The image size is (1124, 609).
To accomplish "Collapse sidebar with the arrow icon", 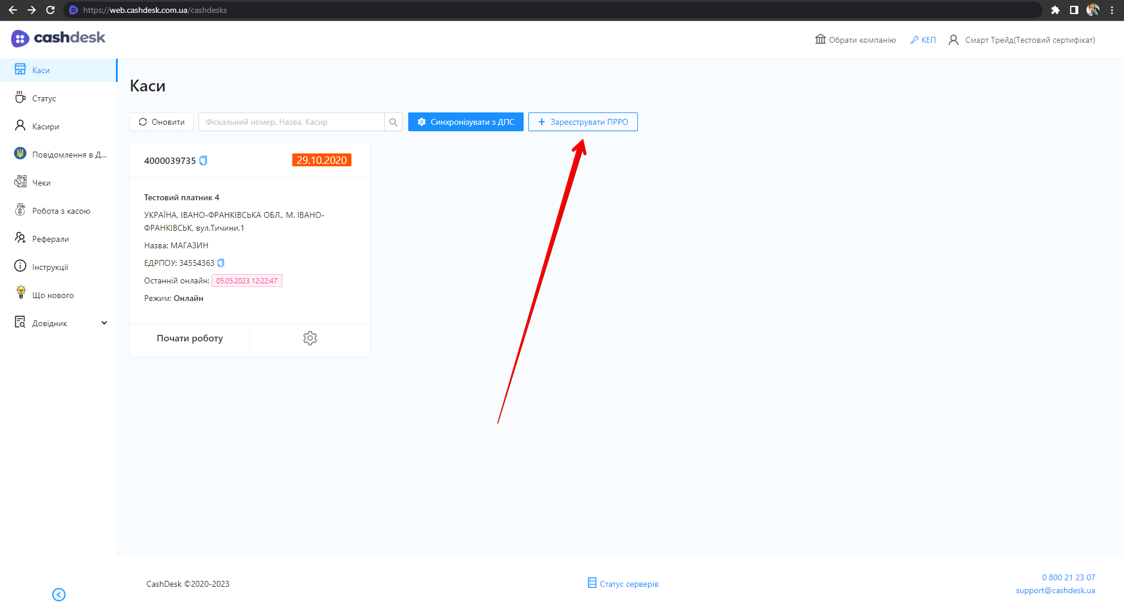I will point(59,594).
